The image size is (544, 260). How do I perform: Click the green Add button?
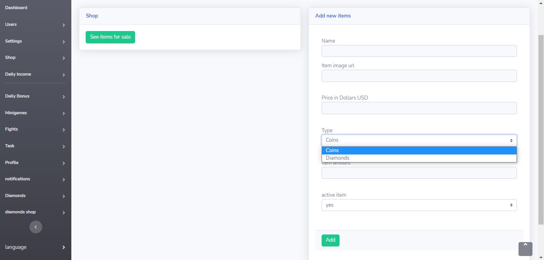click(x=330, y=240)
